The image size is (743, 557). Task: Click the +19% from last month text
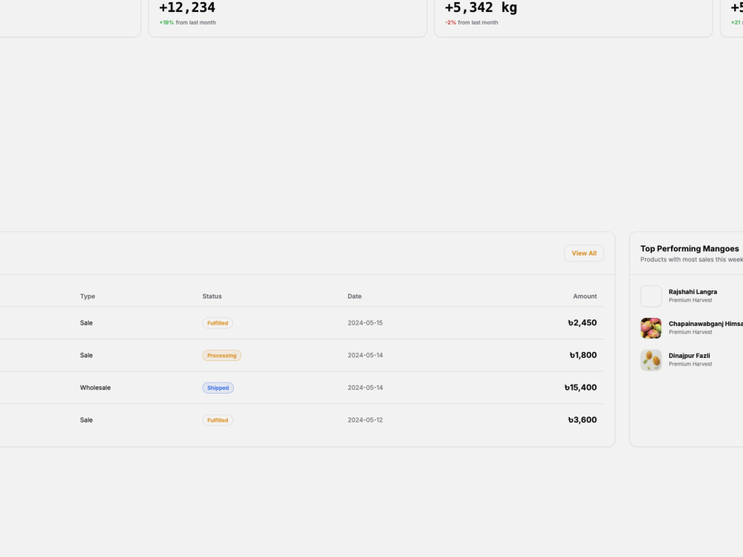click(x=188, y=22)
